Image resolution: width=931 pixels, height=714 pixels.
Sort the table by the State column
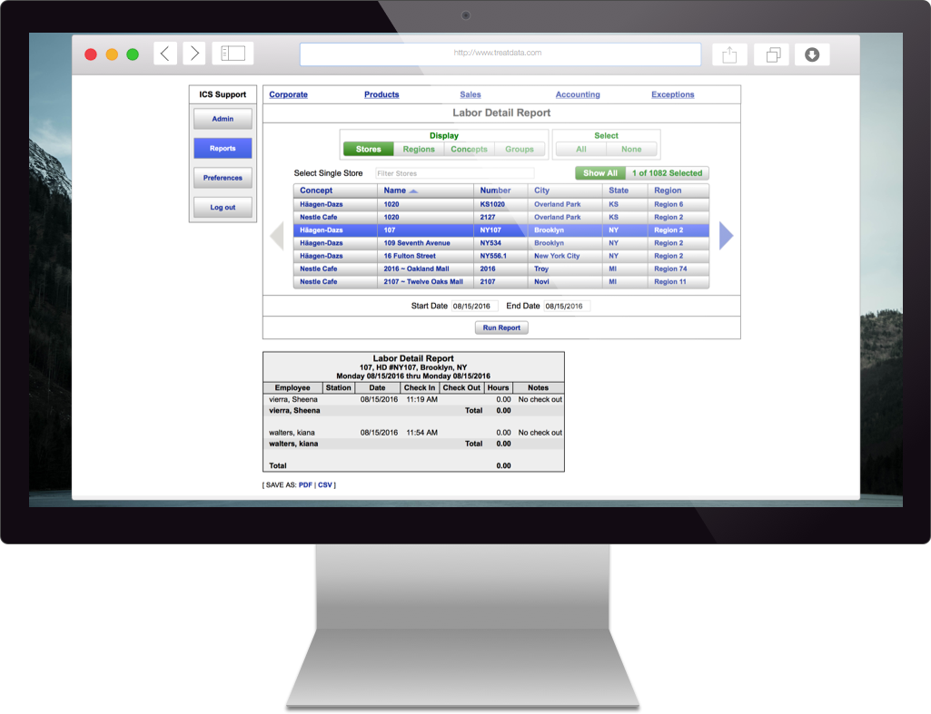coord(619,191)
